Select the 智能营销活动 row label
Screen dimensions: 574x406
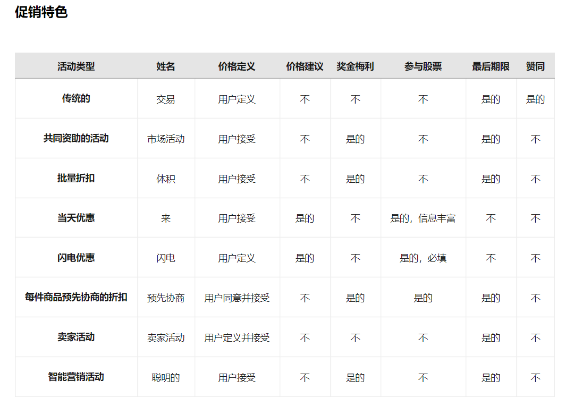pyautogui.click(x=76, y=377)
